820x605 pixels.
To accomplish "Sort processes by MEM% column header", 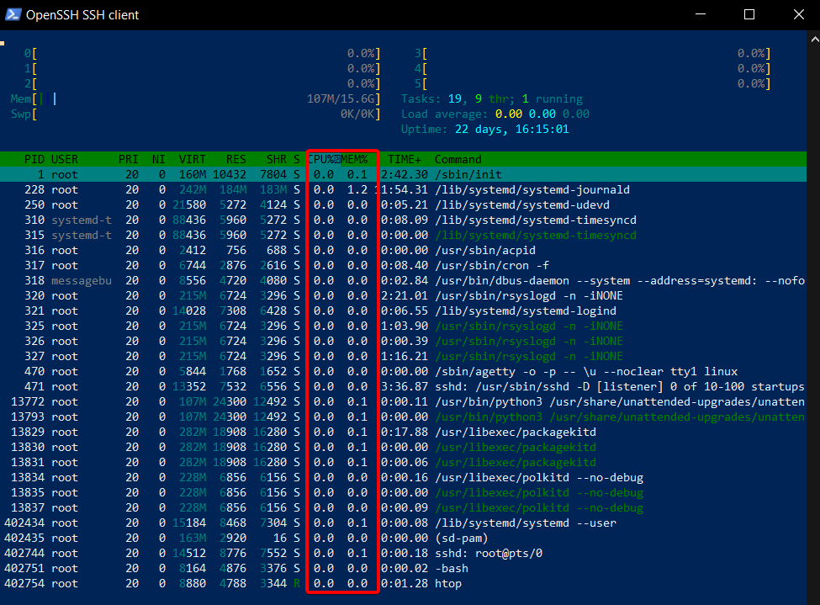I will point(355,159).
